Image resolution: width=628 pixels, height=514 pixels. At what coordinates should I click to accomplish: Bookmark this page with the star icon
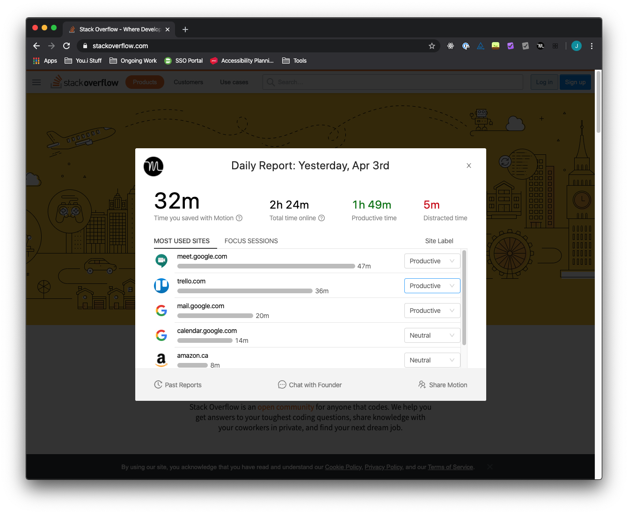[x=431, y=46]
